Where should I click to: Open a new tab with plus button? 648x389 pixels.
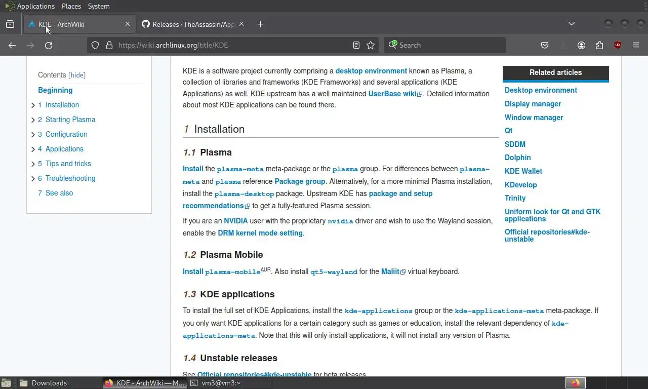click(x=260, y=24)
